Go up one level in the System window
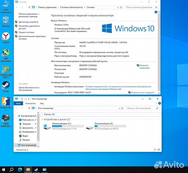Viewport: 188px width, 173px height. tap(29, 7)
